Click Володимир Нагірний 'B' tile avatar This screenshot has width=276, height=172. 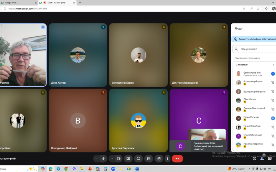coord(78,121)
